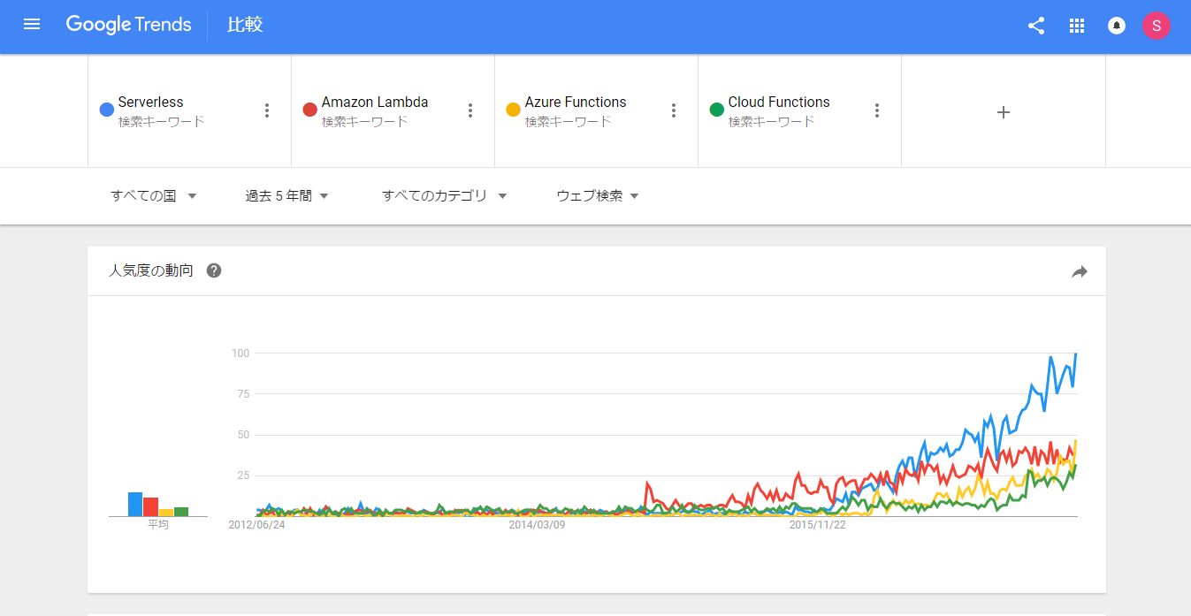
Task: Open options menu for Serverless keyword
Action: click(x=267, y=110)
